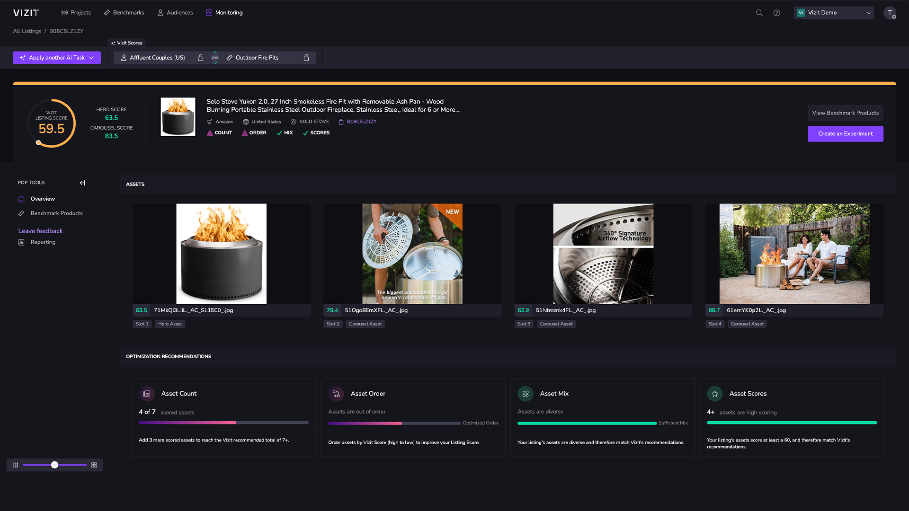Switch to small grid view icon
909x511 pixels.
point(16,465)
